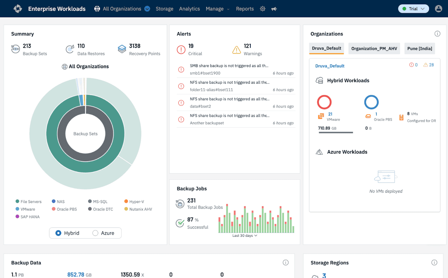Open the Last 30 days dropdown in Backup Jobs
The height and width of the screenshot is (278, 448).
[x=244, y=236]
